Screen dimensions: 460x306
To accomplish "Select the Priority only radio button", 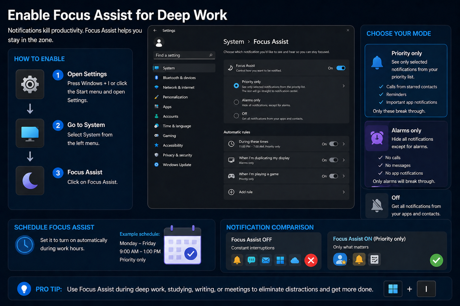I will [x=236, y=86].
